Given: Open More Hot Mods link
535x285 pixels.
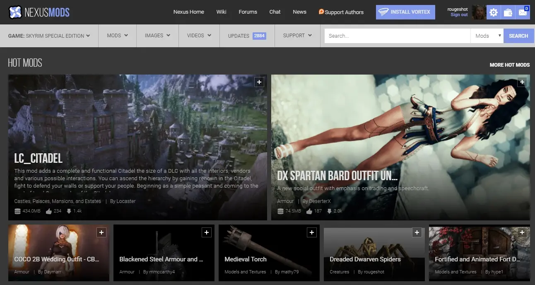Looking at the screenshot, I should (x=510, y=65).
